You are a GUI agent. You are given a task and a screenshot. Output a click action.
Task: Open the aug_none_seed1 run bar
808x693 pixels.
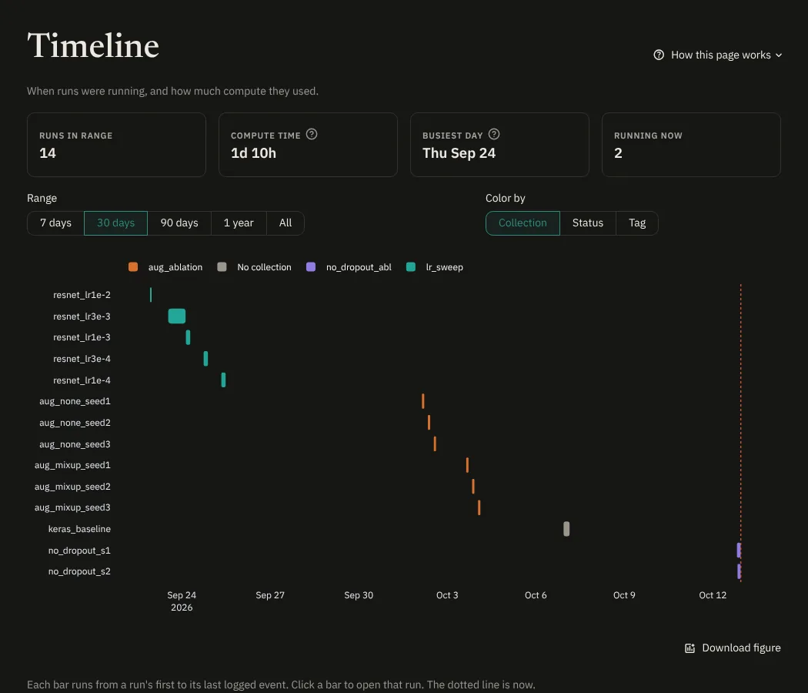(x=423, y=401)
